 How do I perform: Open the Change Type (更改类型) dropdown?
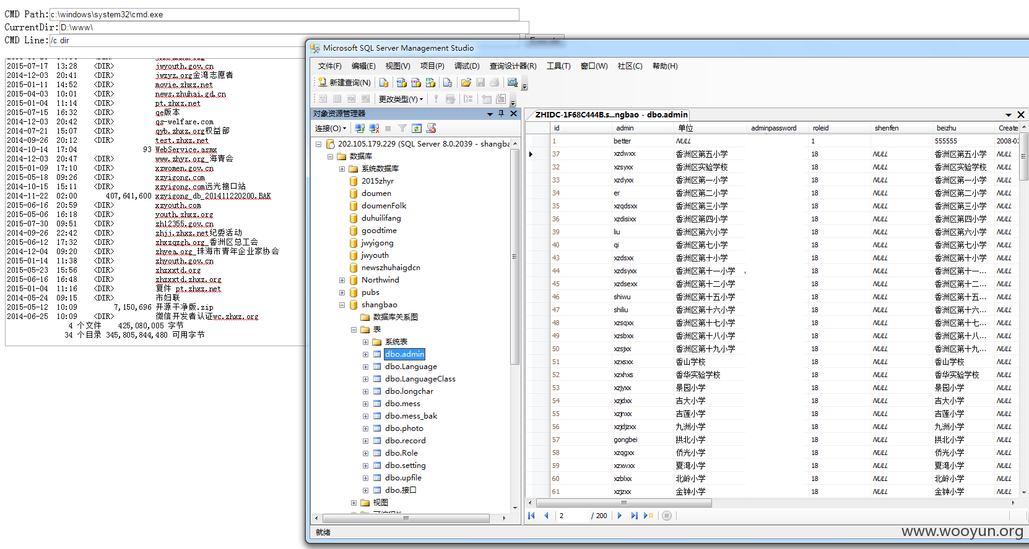click(401, 99)
